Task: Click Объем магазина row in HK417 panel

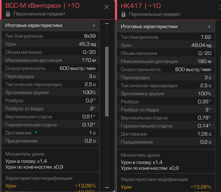Action: [166, 53]
